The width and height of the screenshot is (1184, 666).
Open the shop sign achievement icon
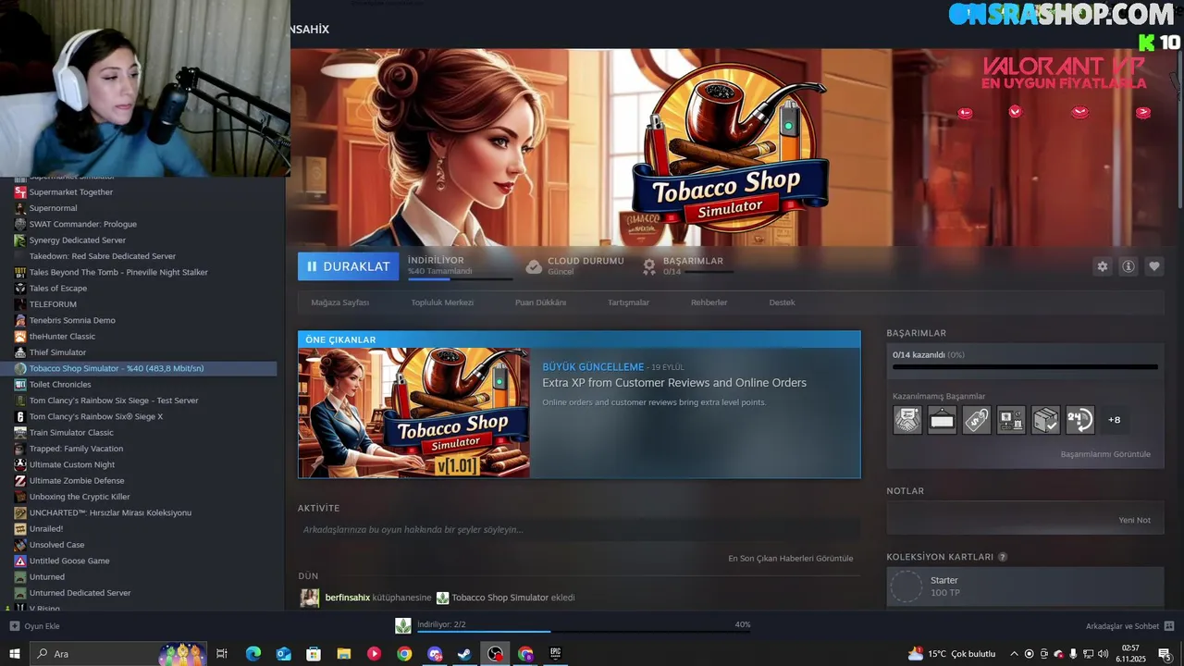(x=942, y=420)
